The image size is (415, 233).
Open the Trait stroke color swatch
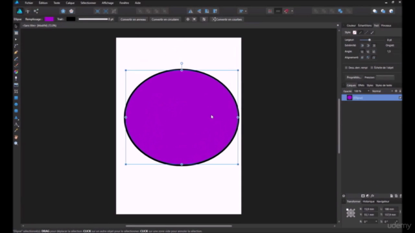(71, 19)
